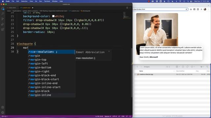Viewport: 211px width, 118px height.
Task: Open the Explorer view in the activity bar
Action: [3, 9]
